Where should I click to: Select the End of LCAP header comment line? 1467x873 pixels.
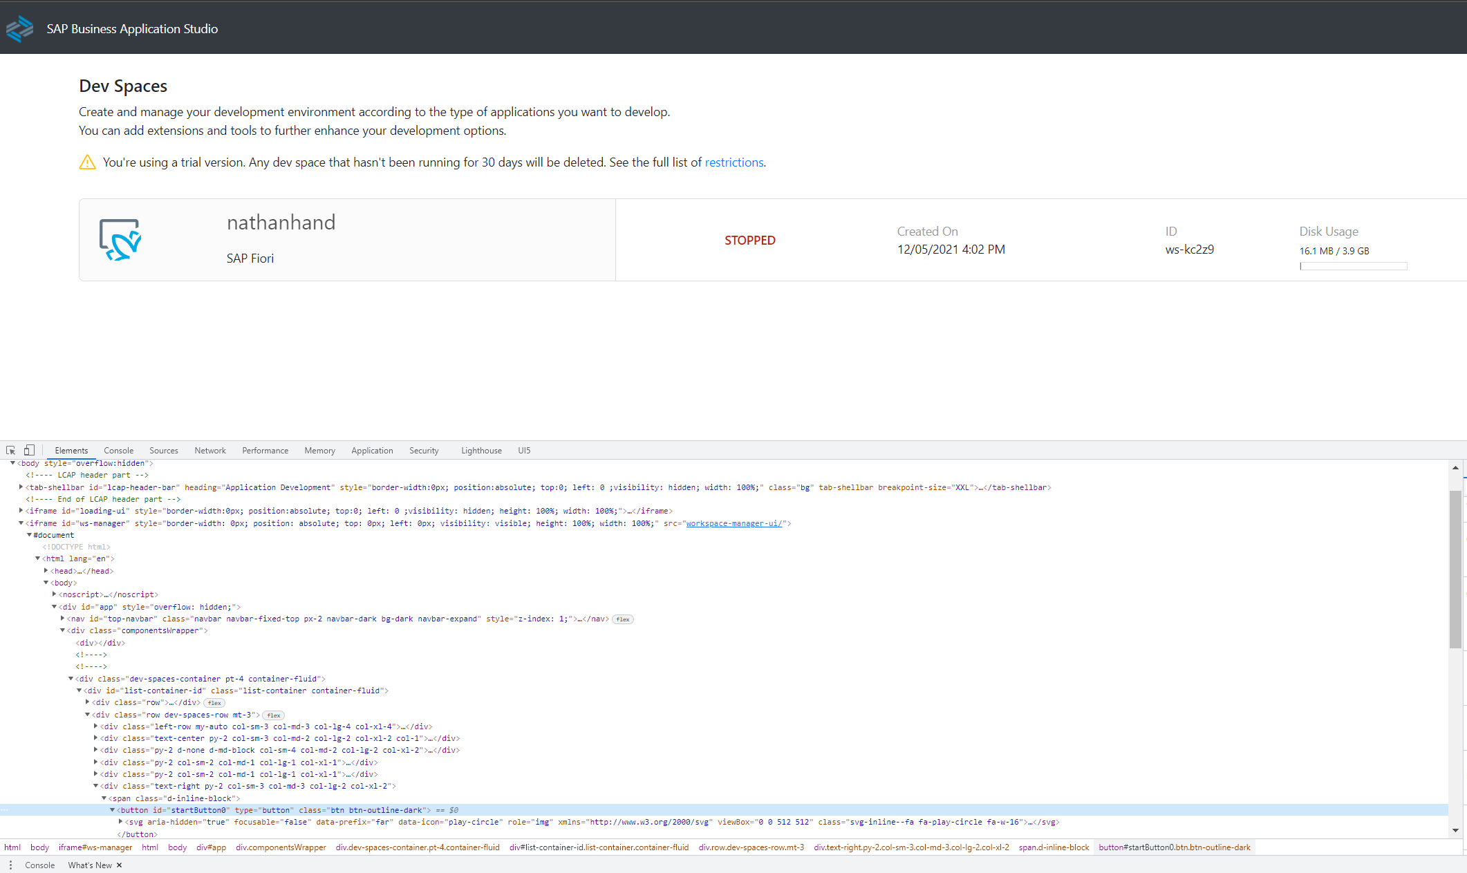103,499
